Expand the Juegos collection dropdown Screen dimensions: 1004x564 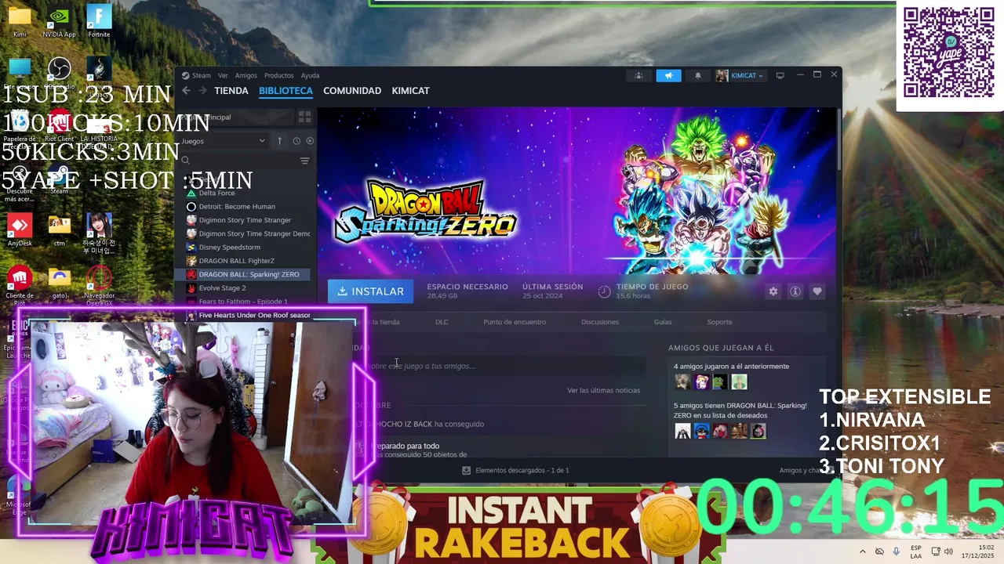point(224,141)
